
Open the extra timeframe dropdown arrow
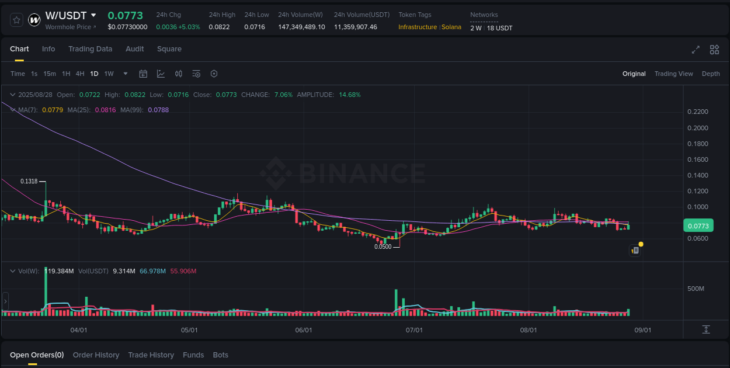point(125,74)
